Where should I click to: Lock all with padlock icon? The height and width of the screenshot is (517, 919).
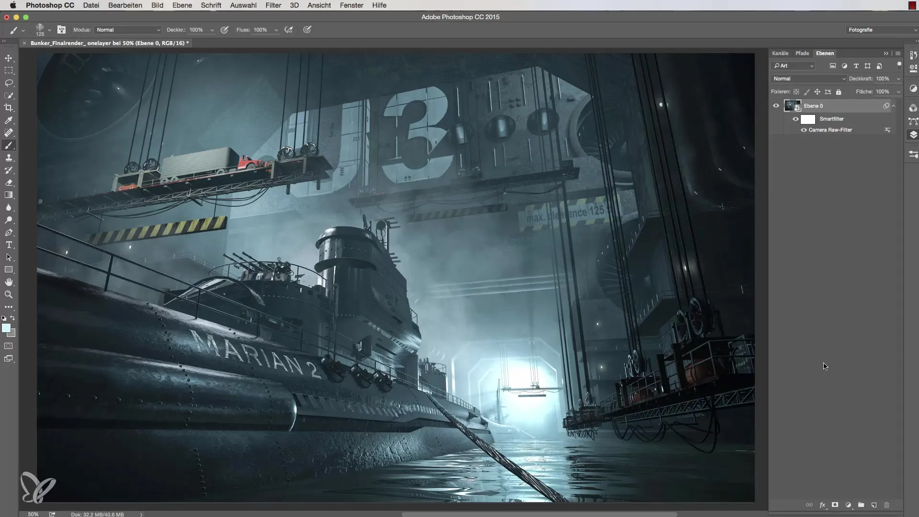(x=839, y=92)
